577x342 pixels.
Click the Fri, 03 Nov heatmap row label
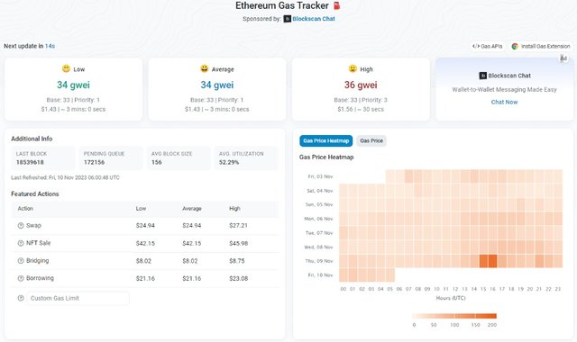pos(320,176)
